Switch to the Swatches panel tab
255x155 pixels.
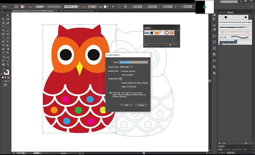222,13
